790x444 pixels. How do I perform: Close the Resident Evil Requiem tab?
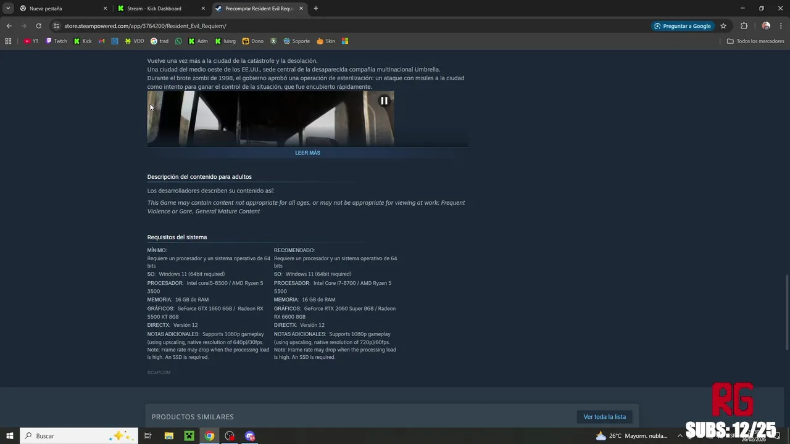[301, 9]
